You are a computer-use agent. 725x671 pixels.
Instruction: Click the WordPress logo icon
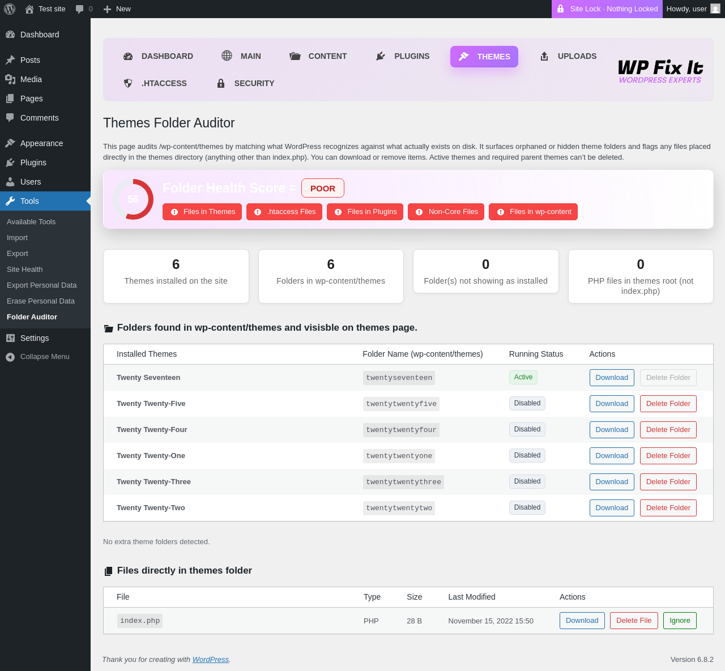click(10, 9)
